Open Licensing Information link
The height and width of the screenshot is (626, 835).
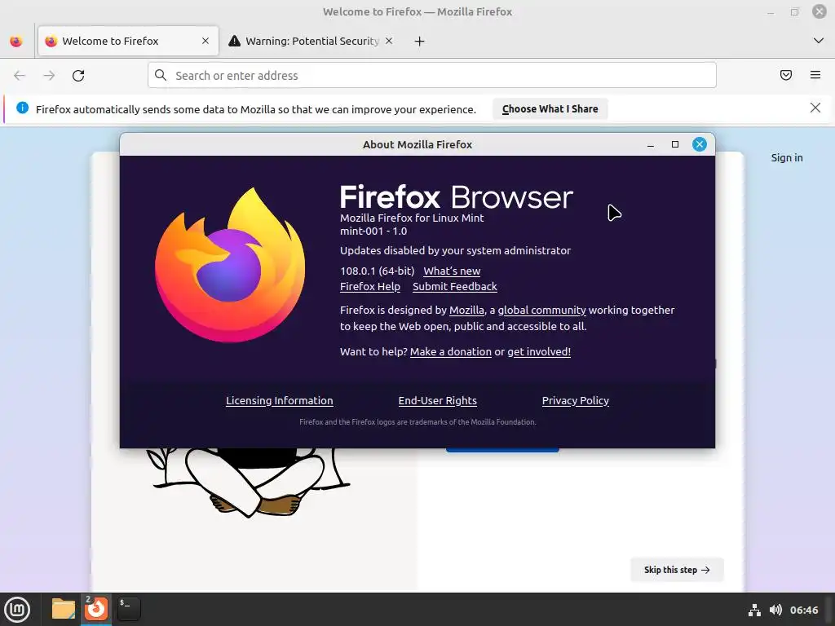[280, 401]
